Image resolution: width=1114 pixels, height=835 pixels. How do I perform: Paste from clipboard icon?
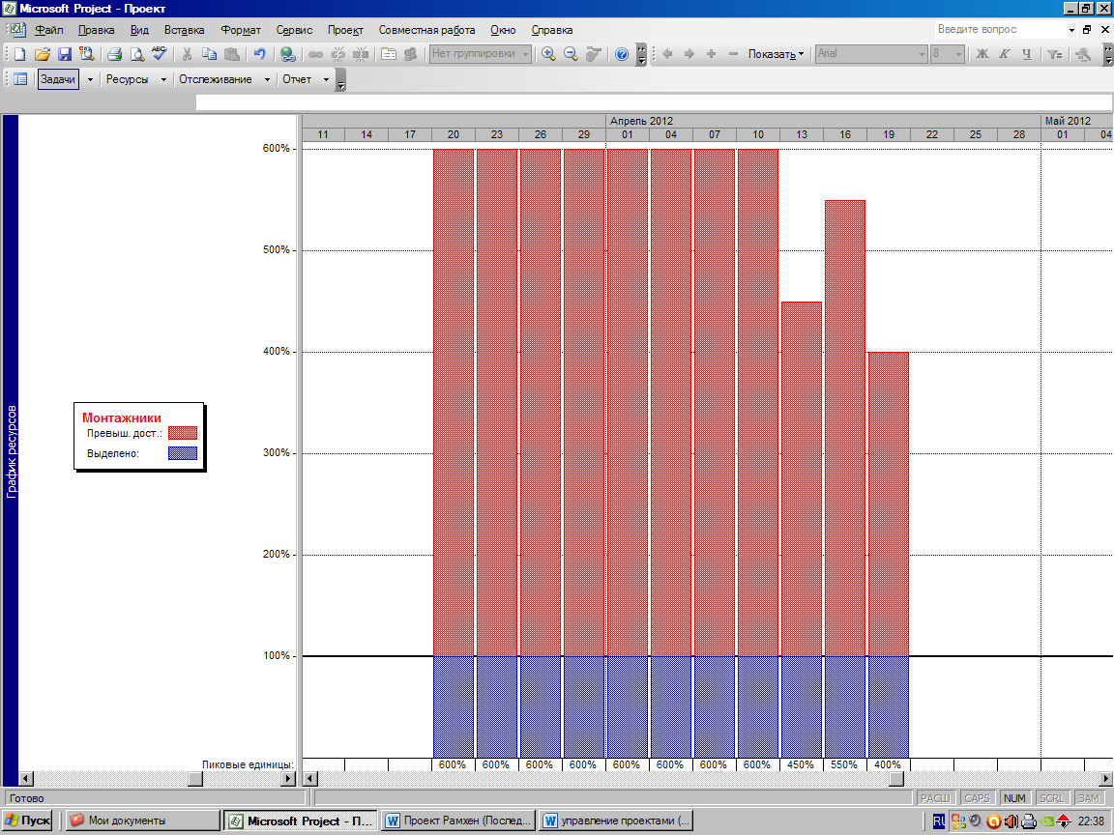232,54
